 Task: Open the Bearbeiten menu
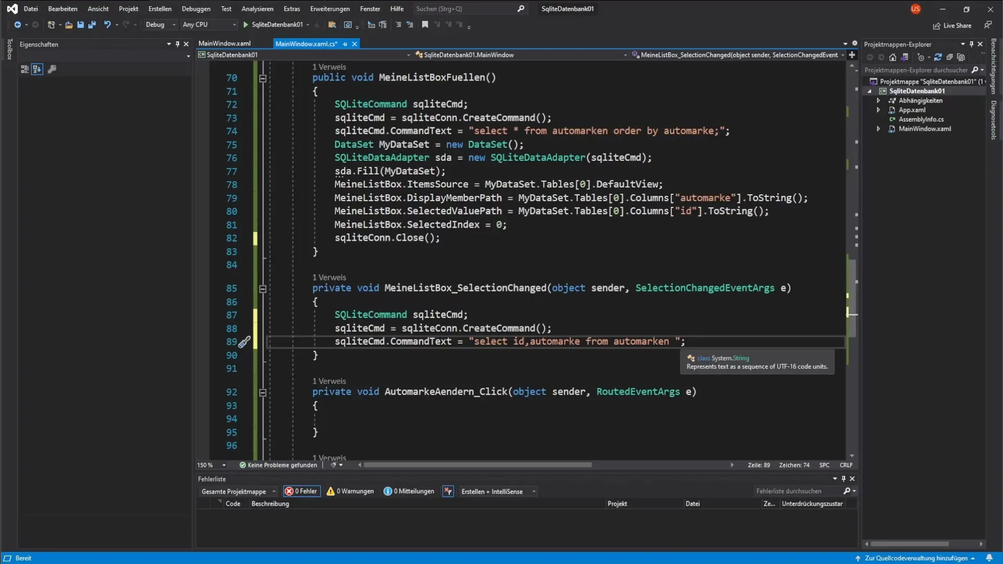63,9
